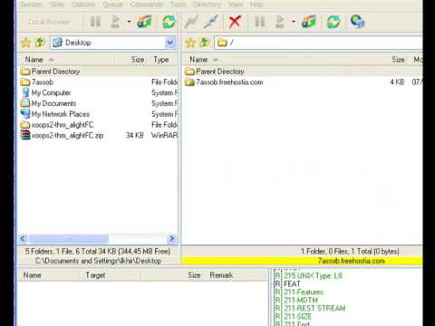Click the globe icon in the remote toolbar
435x326 pixels.
tap(357, 22)
